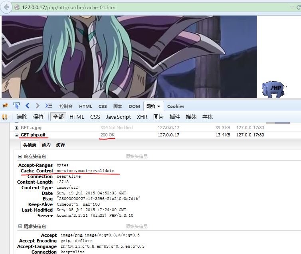Filter network by 媒体
The width and height of the screenshot is (301, 254).
point(191,117)
